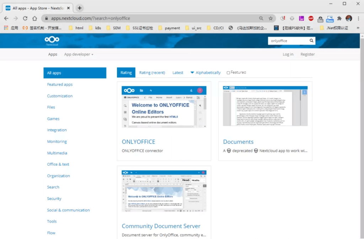Open the Multimedia category
The height and width of the screenshot is (239, 364).
57,153
